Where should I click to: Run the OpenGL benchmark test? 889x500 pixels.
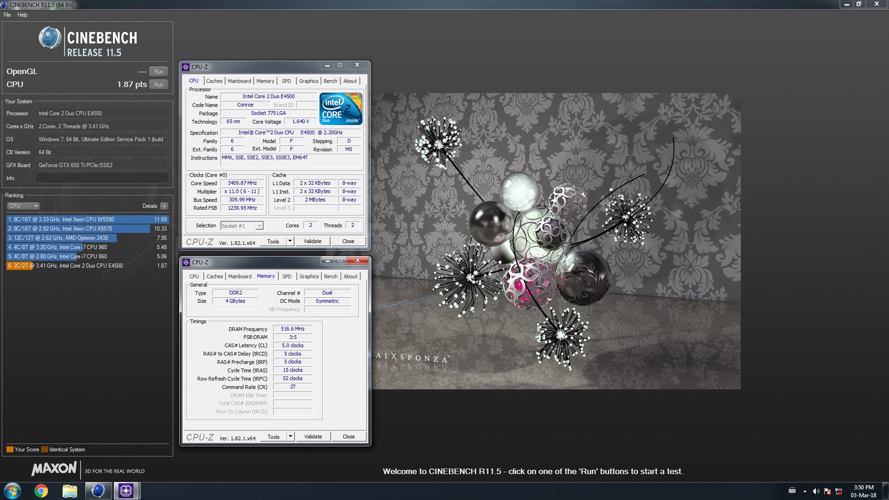[x=158, y=72]
